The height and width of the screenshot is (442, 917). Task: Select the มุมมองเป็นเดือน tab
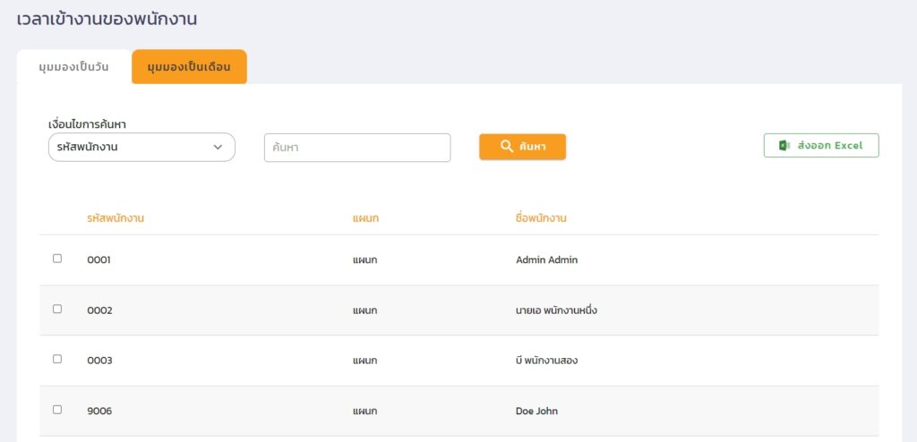[189, 67]
